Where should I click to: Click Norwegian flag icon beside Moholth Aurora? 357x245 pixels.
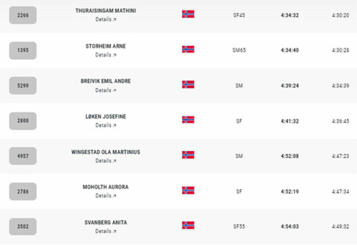point(188,190)
